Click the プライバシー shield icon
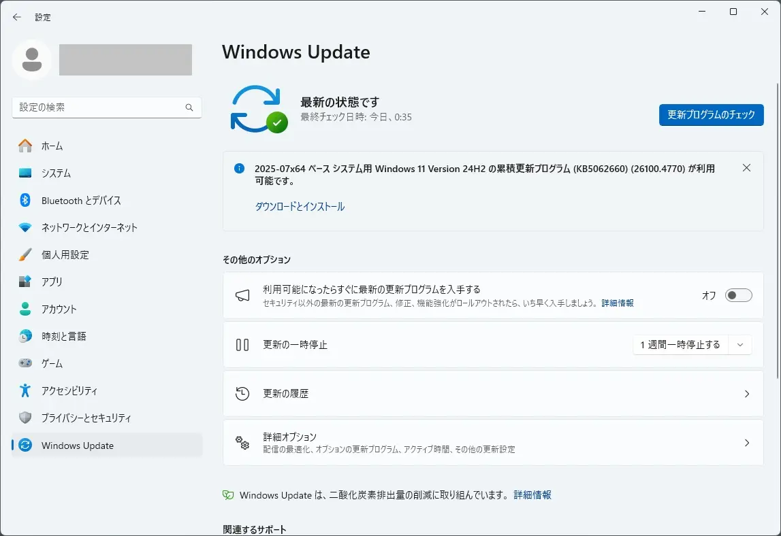The height and width of the screenshot is (536, 781). tap(25, 418)
